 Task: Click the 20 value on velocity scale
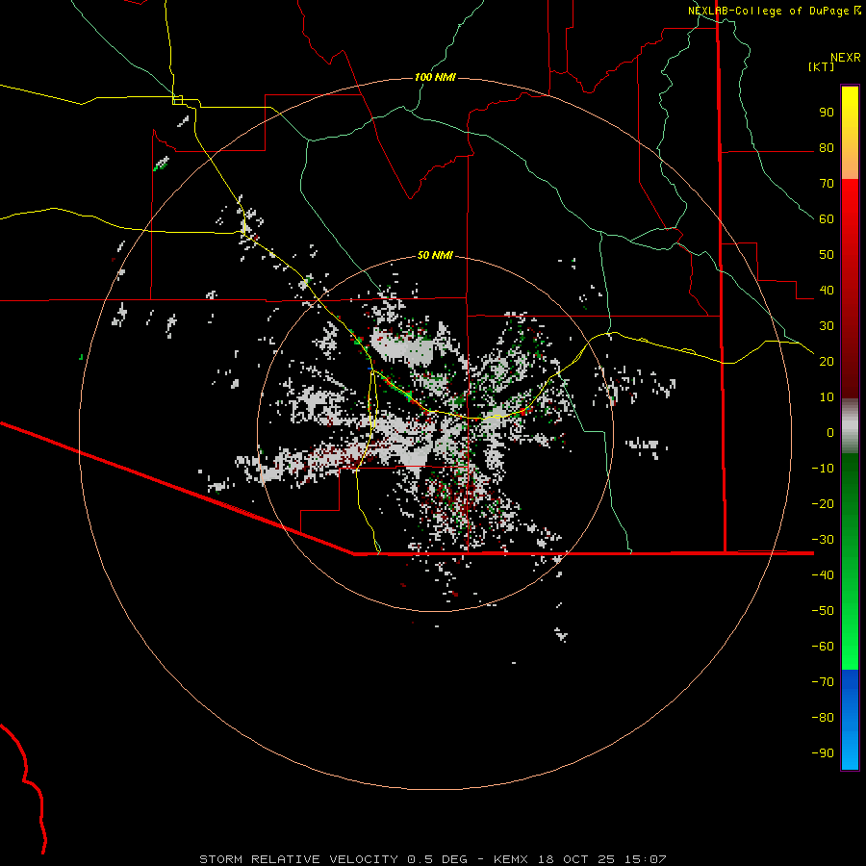827,361
